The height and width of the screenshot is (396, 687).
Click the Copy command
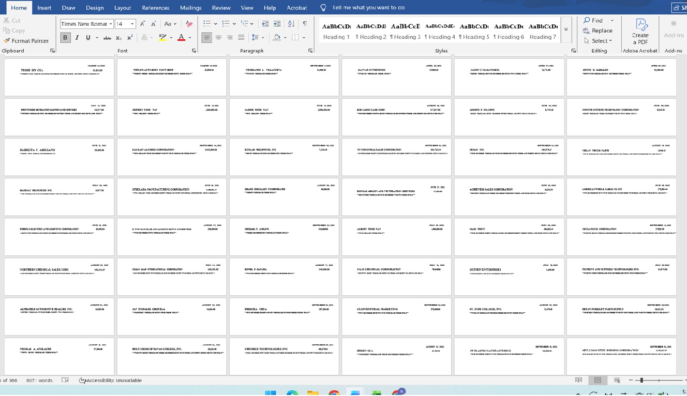(14, 31)
